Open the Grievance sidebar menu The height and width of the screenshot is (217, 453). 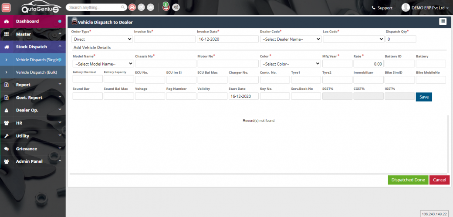coord(33,149)
